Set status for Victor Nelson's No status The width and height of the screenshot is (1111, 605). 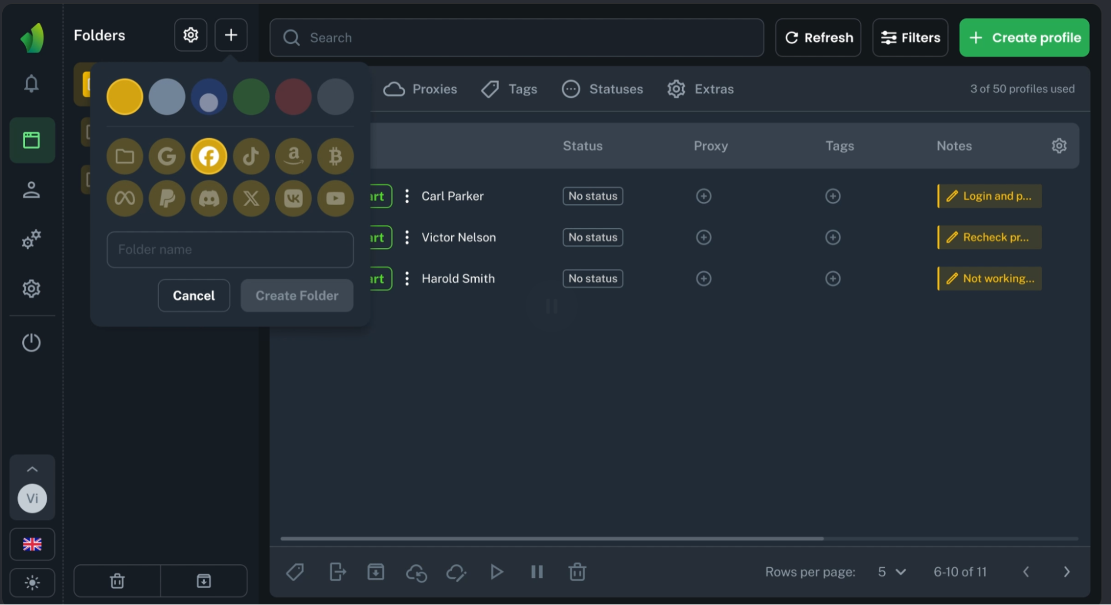593,237
